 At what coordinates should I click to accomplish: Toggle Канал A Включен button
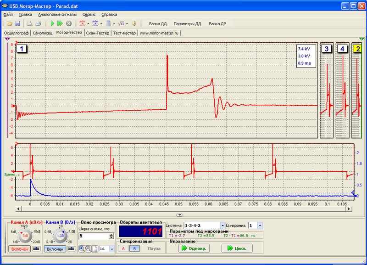(19, 249)
